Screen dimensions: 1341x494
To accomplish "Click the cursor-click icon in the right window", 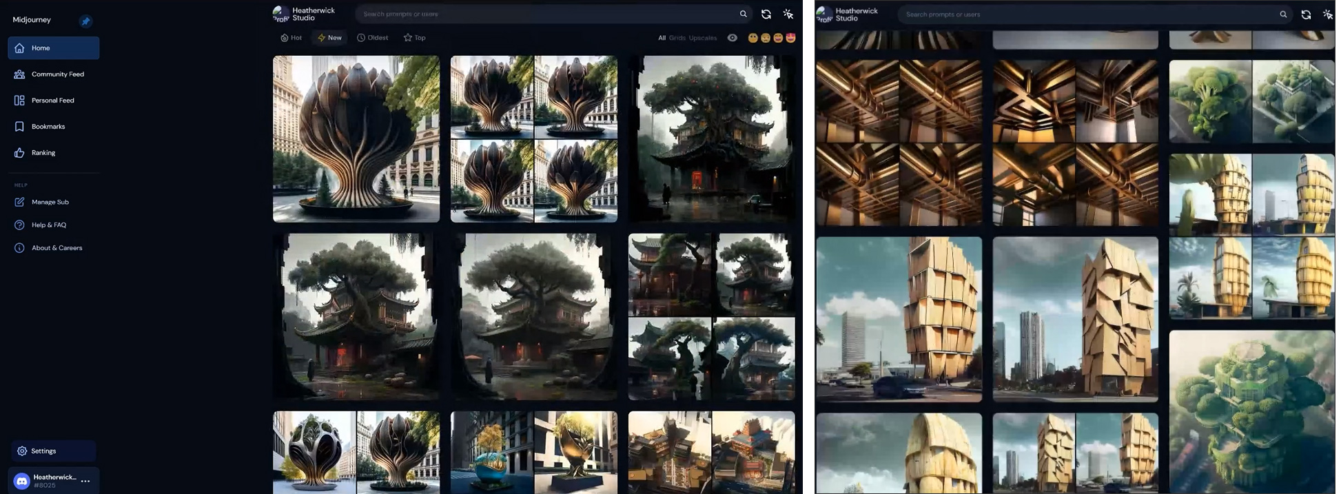I will (x=1328, y=14).
